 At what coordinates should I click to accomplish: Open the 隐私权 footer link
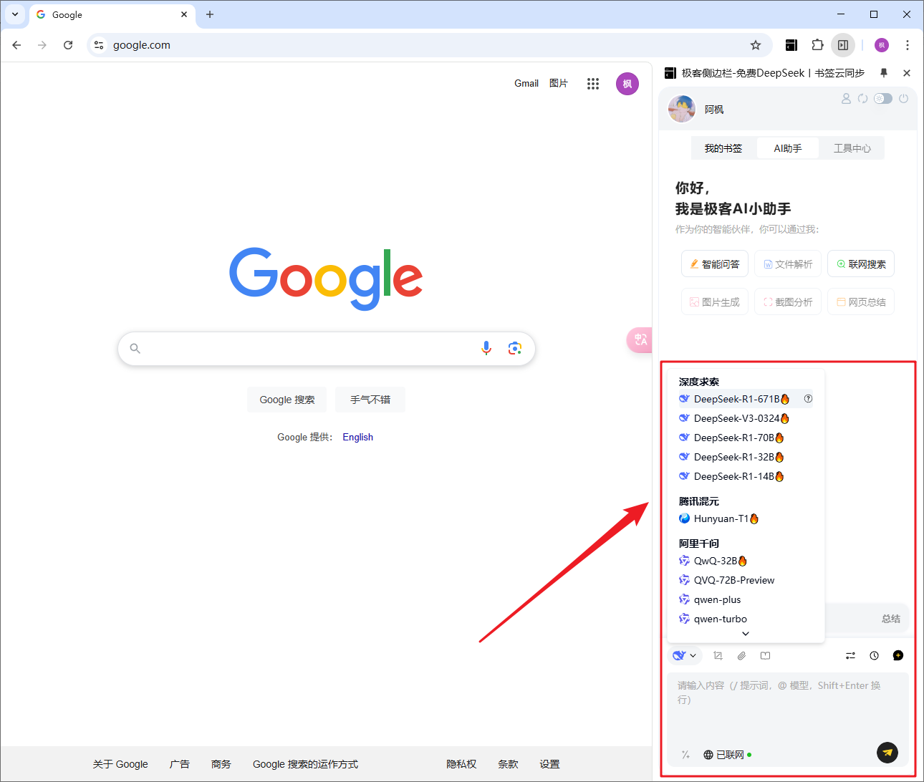click(x=461, y=764)
